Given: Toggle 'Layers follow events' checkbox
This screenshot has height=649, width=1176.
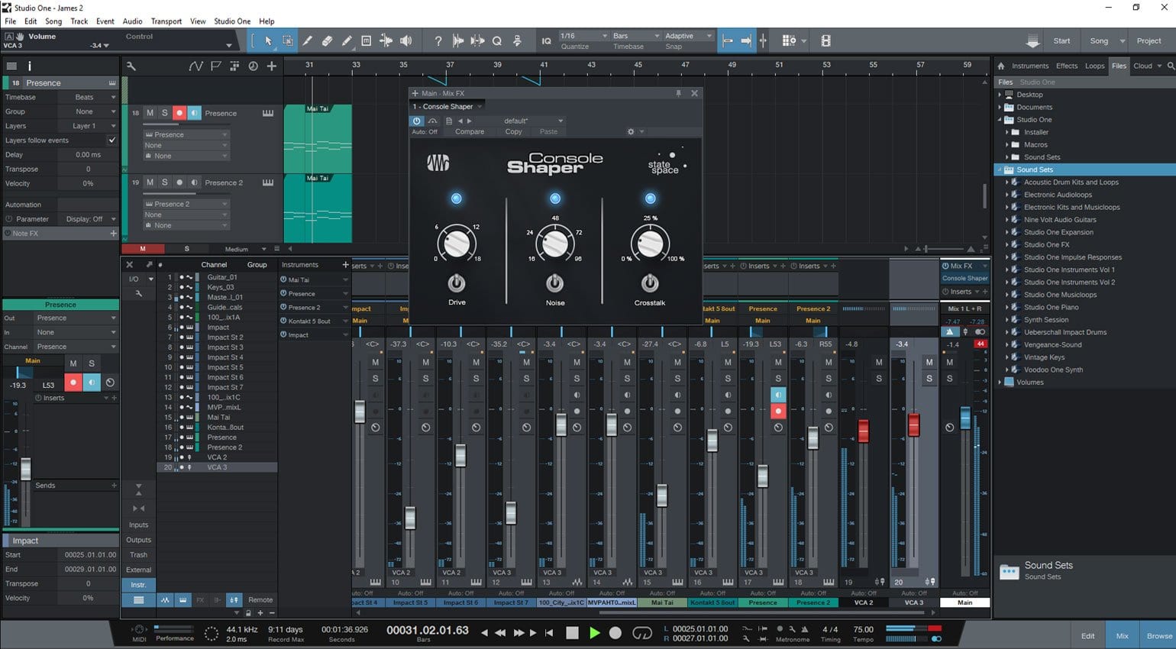Looking at the screenshot, I should tap(112, 140).
